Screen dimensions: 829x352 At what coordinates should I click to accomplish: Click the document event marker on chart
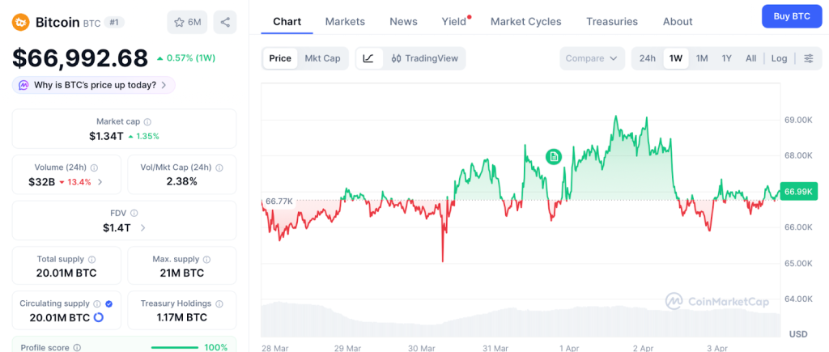point(554,156)
